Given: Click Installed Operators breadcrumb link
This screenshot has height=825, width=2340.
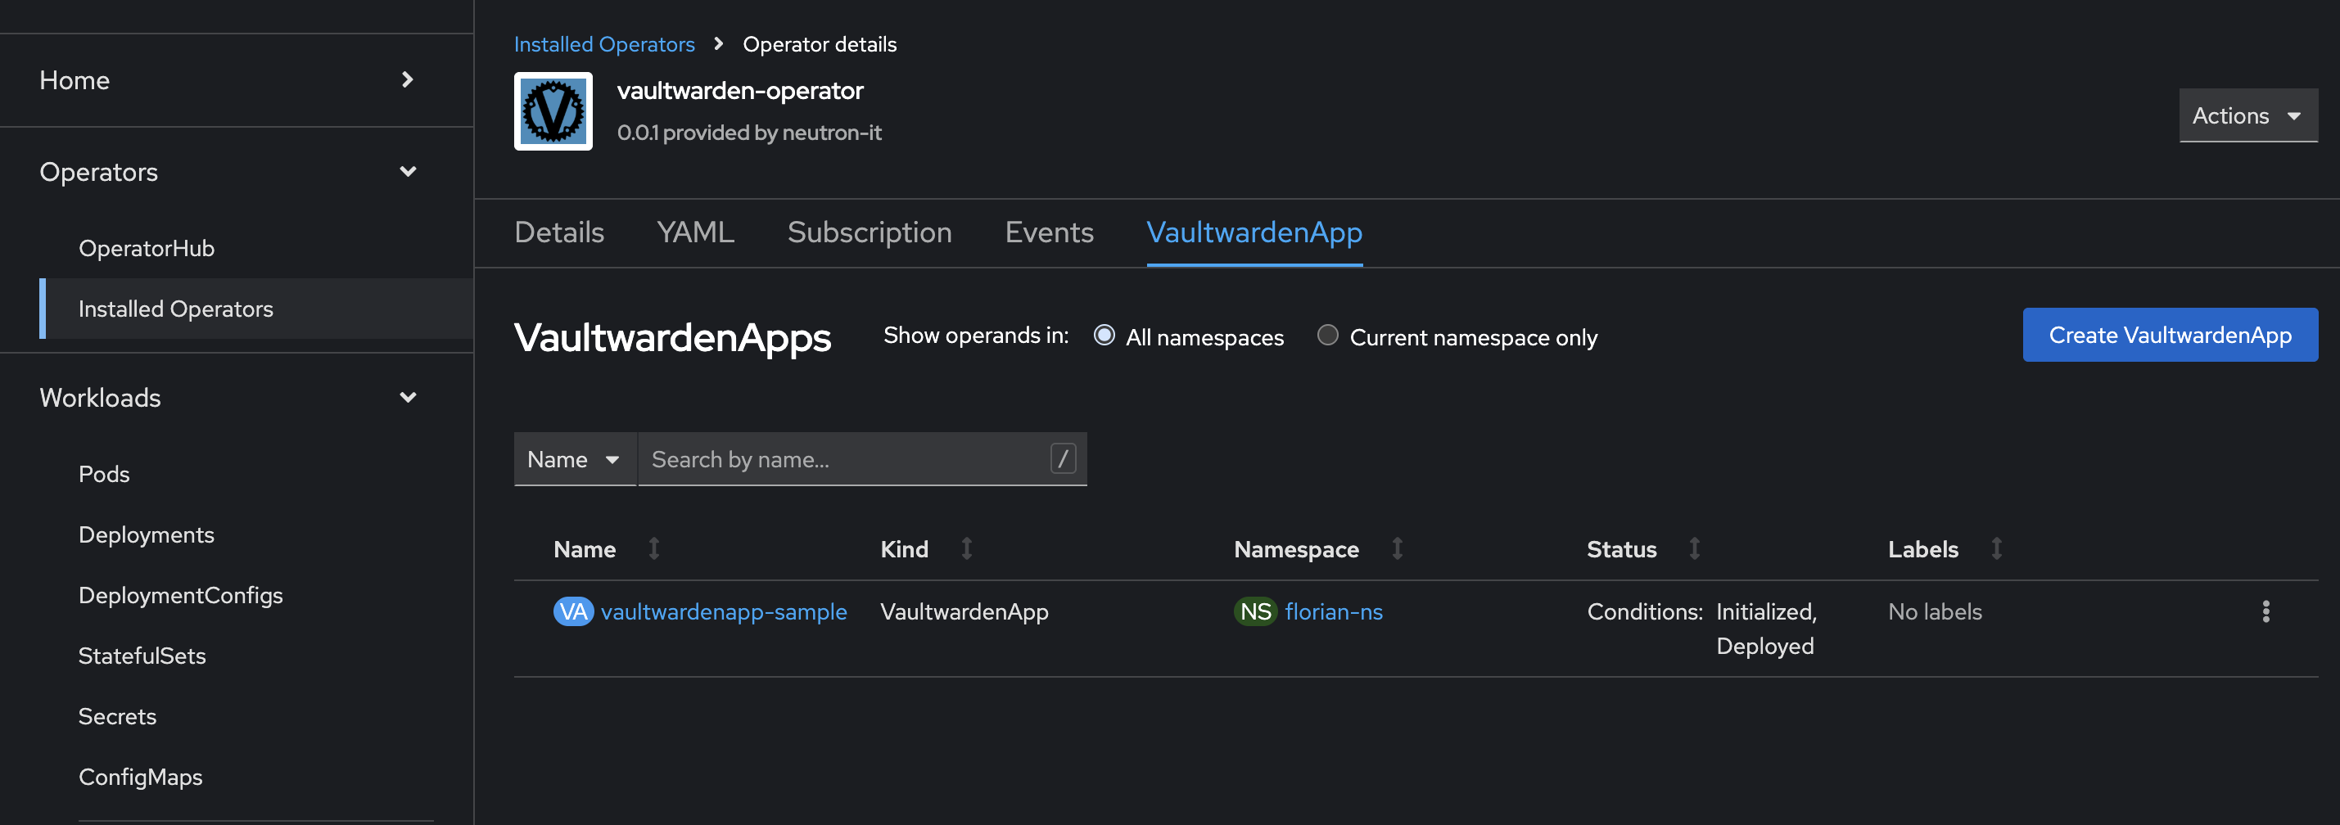Looking at the screenshot, I should pos(604,43).
